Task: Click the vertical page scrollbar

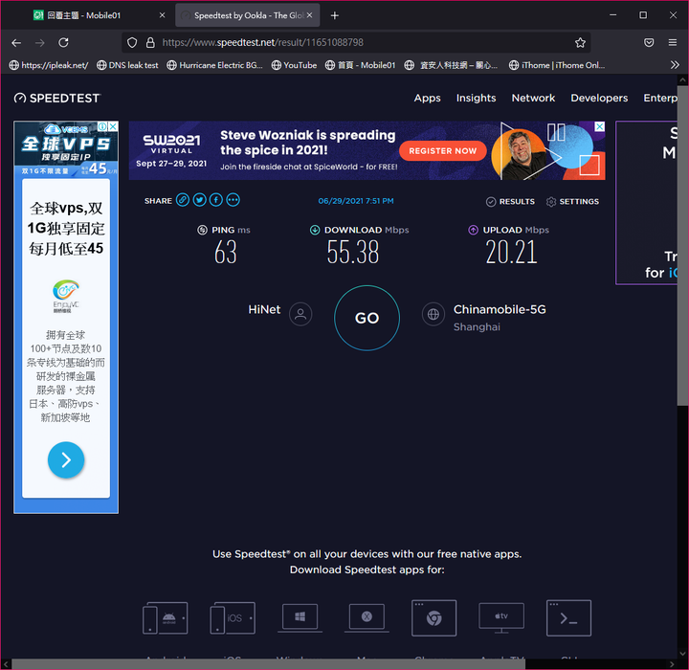Action: [682, 246]
